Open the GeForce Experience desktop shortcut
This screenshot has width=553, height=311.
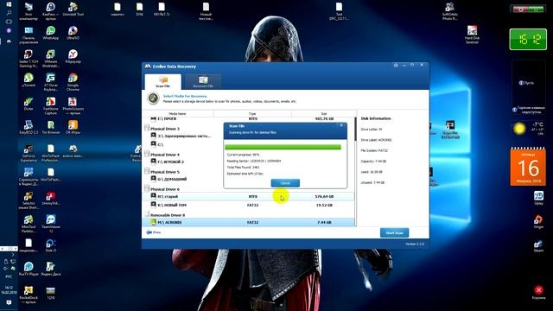pyautogui.click(x=29, y=153)
